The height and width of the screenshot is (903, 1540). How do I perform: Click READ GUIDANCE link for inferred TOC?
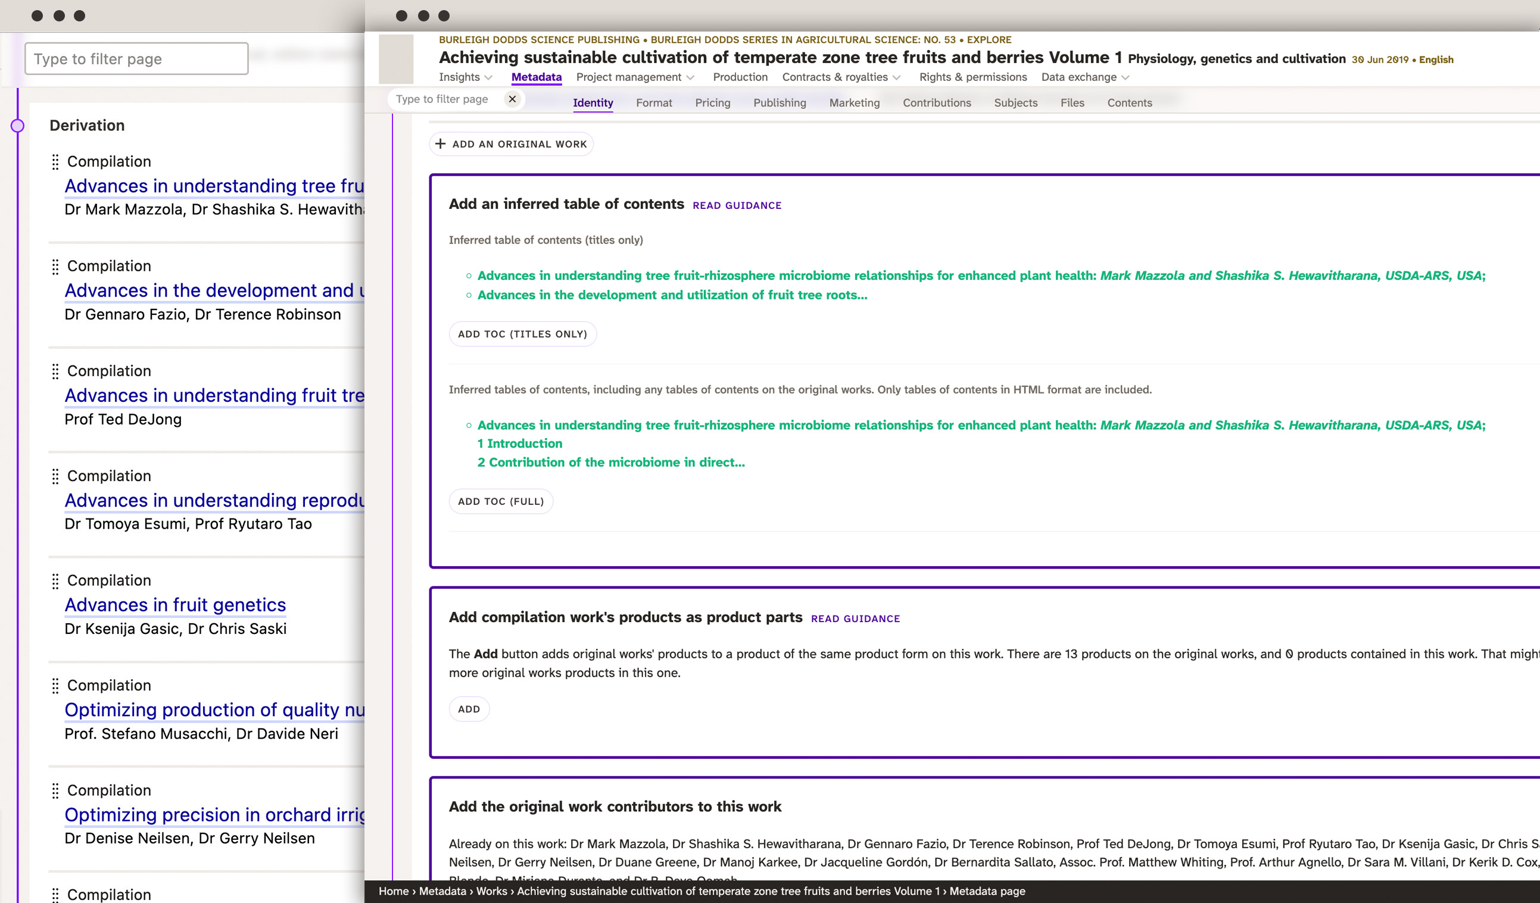(738, 204)
